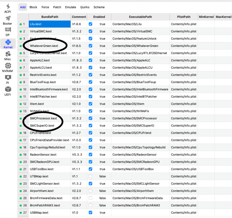Open the PI platform info icon
232x218 pixels.
8,77
